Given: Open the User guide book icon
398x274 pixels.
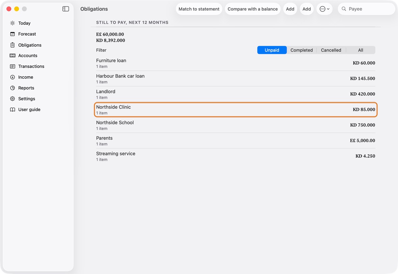Looking at the screenshot, I should click(x=12, y=109).
